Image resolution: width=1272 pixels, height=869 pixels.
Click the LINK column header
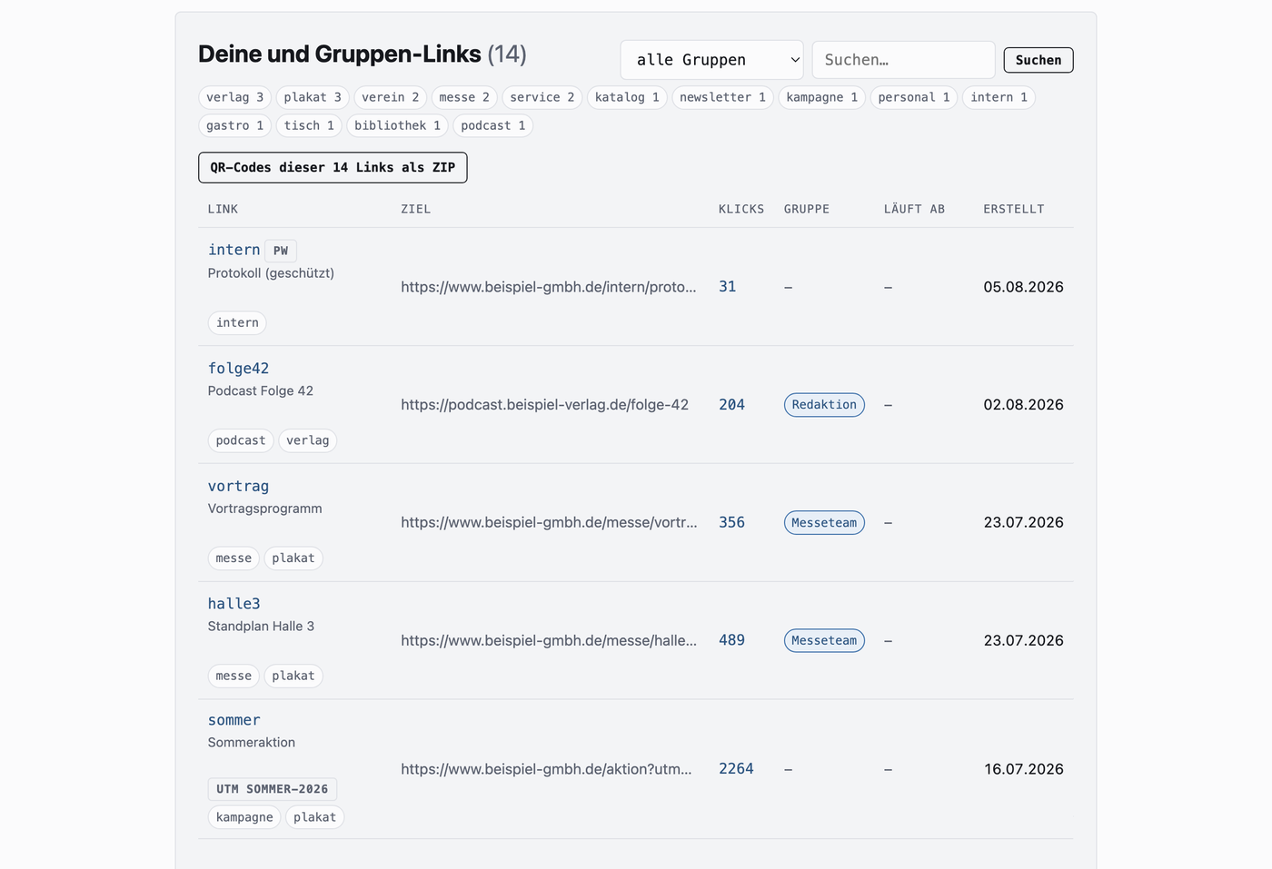[x=223, y=209]
